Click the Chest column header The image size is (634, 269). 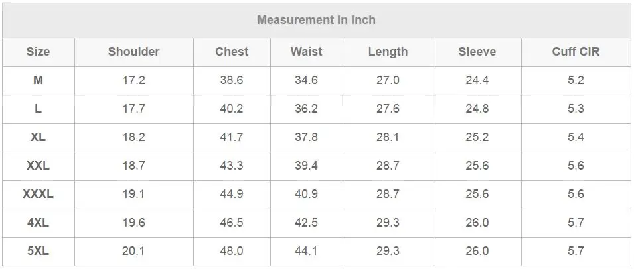click(x=232, y=52)
